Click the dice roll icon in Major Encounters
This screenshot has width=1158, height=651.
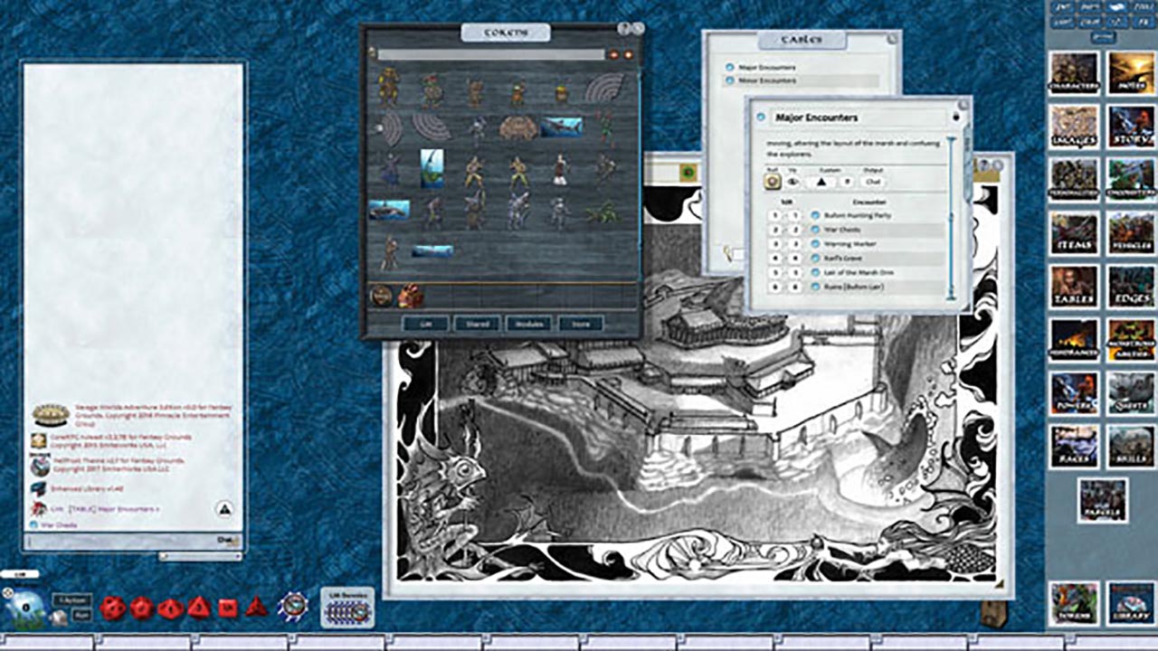coord(773,182)
